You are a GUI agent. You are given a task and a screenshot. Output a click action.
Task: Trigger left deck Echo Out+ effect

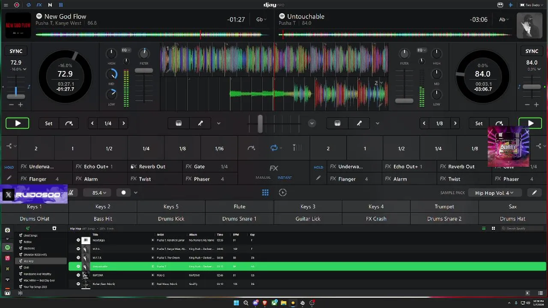(x=100, y=166)
